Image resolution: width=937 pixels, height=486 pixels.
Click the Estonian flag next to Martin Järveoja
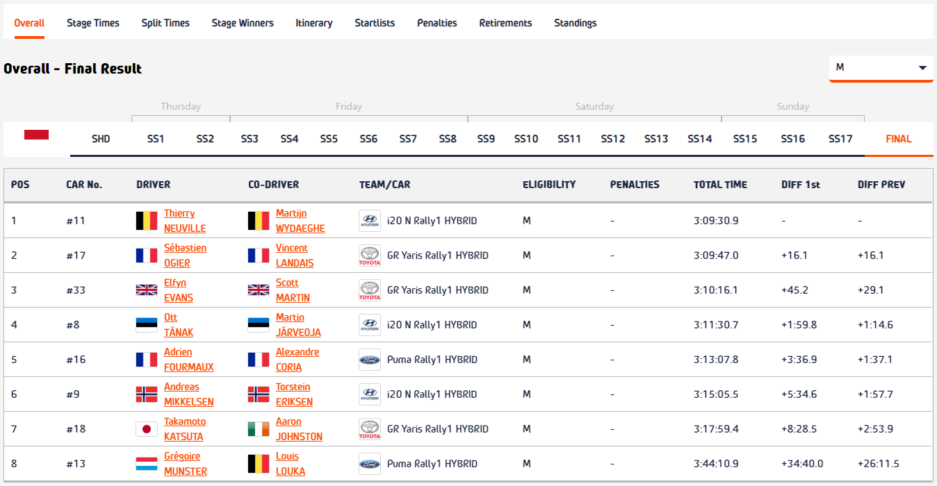[259, 325]
